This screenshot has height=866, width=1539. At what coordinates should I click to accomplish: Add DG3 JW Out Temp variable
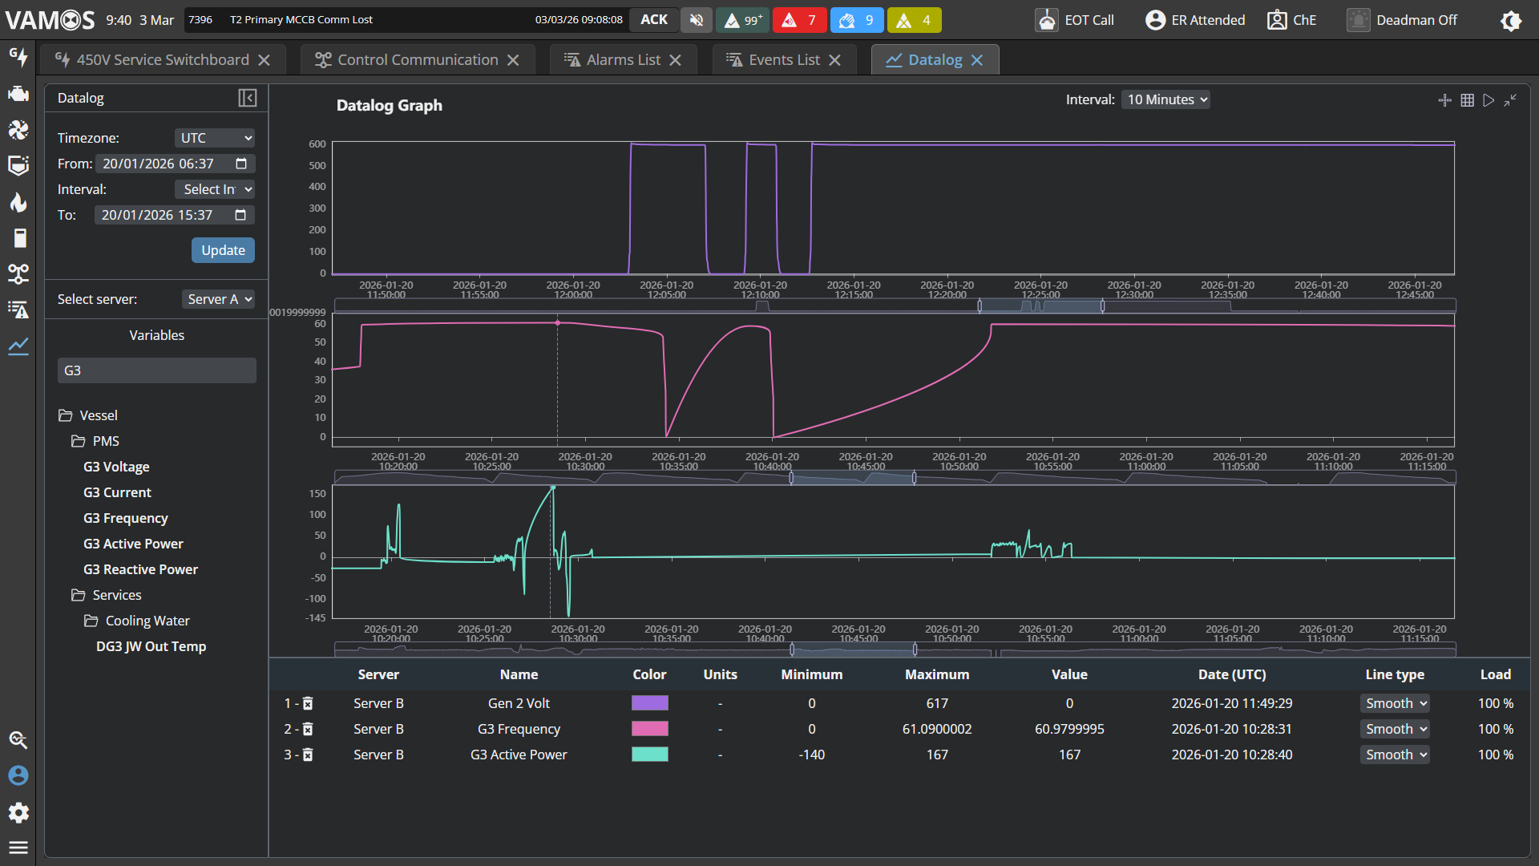(151, 646)
